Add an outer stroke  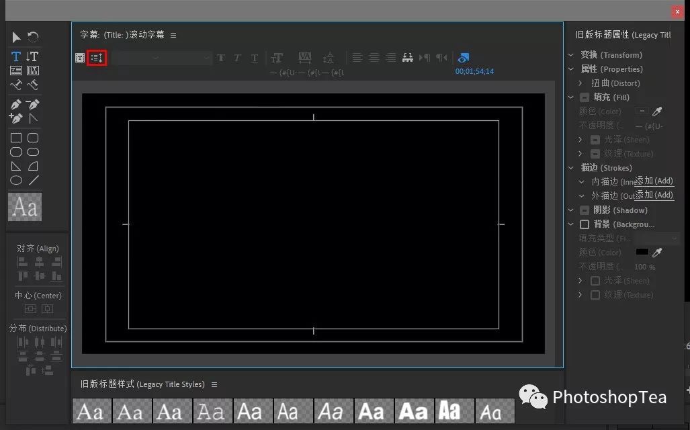click(x=654, y=195)
